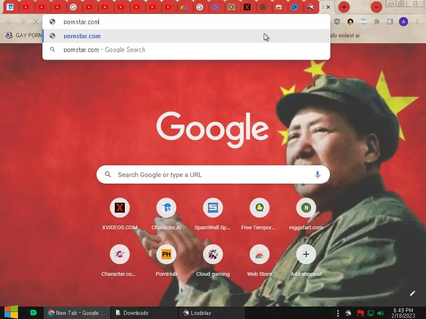Screen dimensions: 426x319
Task: Open the Web Store shortcut
Action: coord(260,261)
